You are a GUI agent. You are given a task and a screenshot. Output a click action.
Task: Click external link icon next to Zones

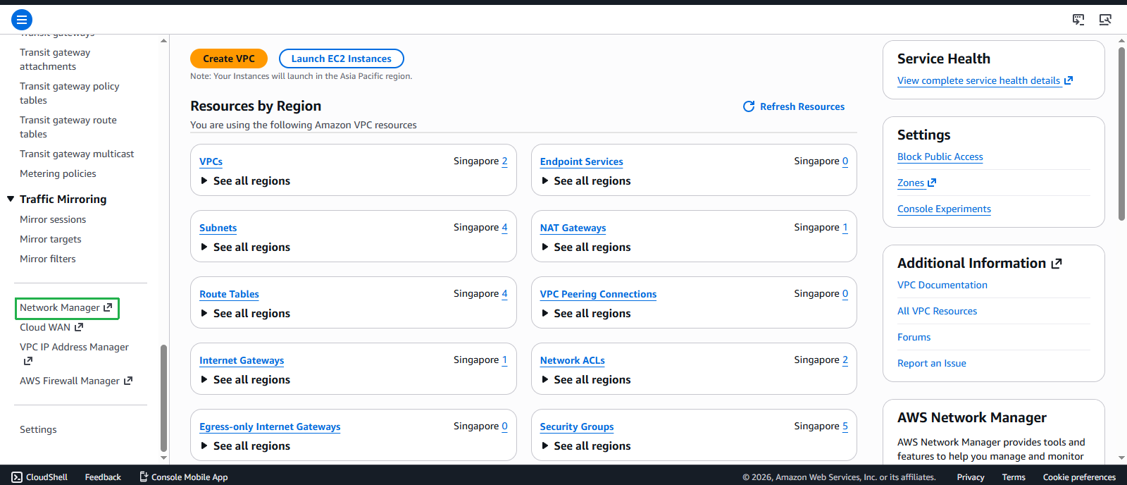pos(932,183)
